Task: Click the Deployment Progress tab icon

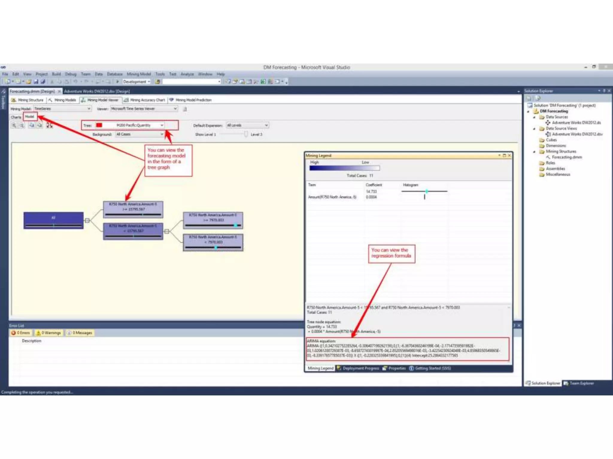Action: coord(339,368)
